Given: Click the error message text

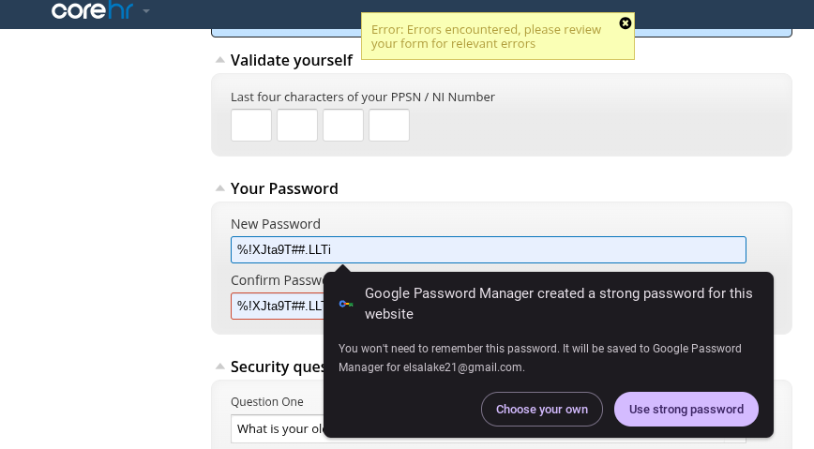Looking at the screenshot, I should pyautogui.click(x=487, y=37).
